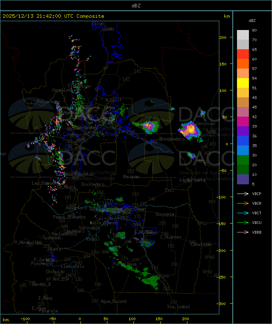The image size is (272, 324).
Task: Pick the blue legend swatch above 35
Action: [243, 141]
